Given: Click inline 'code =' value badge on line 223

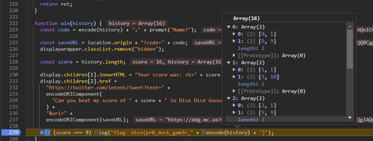Looking at the screenshot, I should coord(212,30).
